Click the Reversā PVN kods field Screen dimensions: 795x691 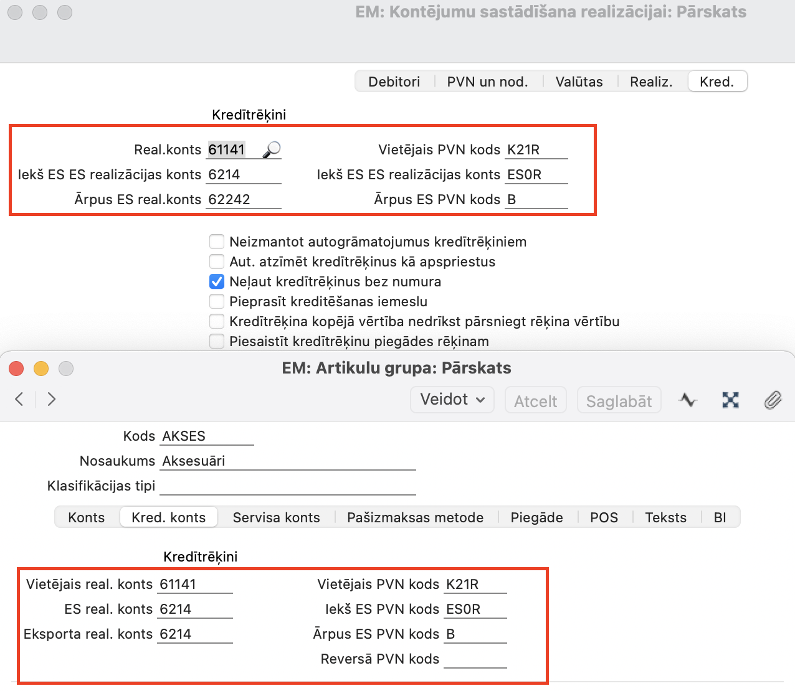point(475,659)
